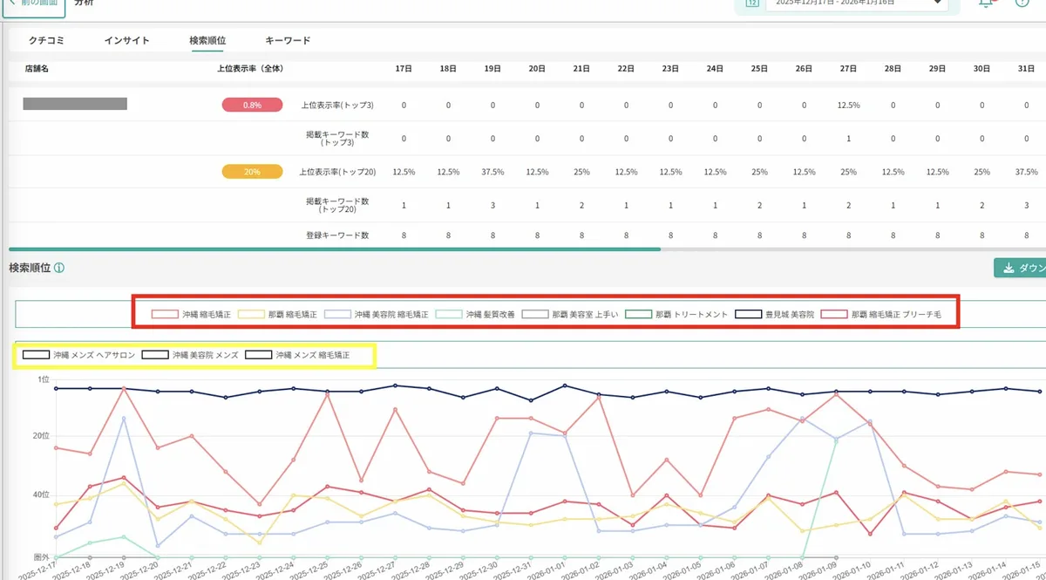Click the info icon next to 検索順位 heading
The height and width of the screenshot is (580, 1046).
click(x=58, y=268)
